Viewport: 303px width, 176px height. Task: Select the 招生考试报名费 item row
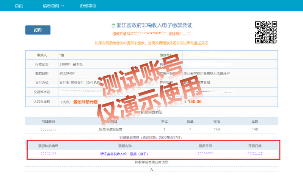coord(110,130)
